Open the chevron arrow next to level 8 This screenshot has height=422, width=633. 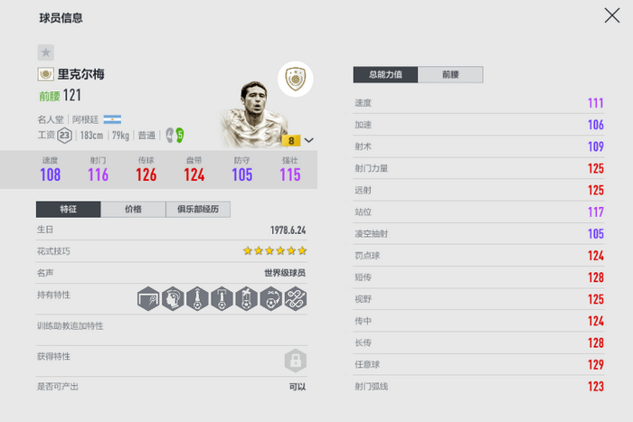point(309,140)
